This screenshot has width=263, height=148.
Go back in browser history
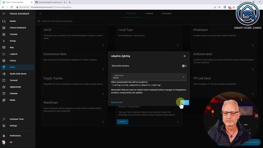(3, 7)
